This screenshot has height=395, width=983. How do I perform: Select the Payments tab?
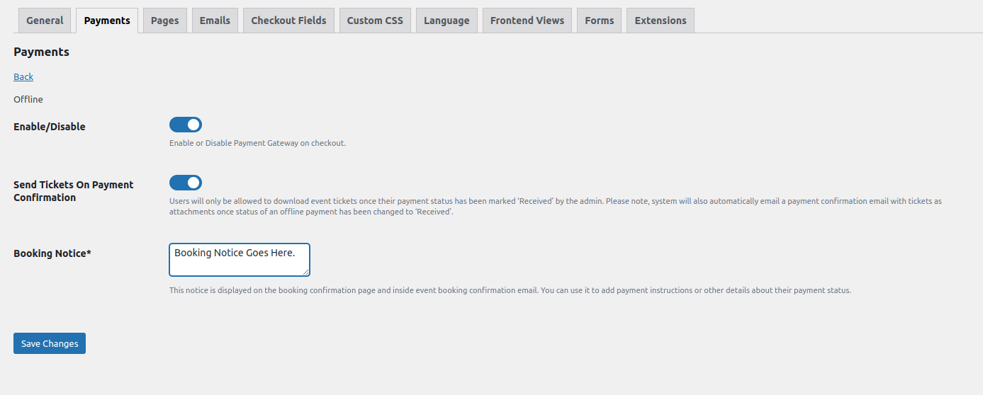click(107, 21)
